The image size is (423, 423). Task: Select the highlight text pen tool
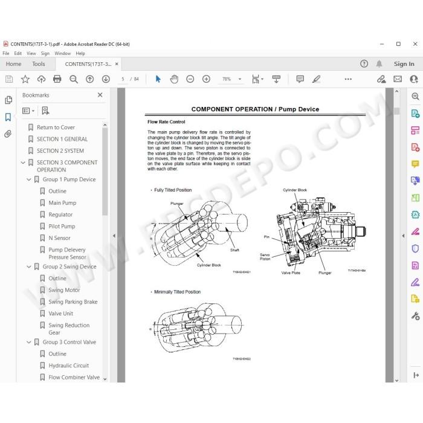[316, 79]
